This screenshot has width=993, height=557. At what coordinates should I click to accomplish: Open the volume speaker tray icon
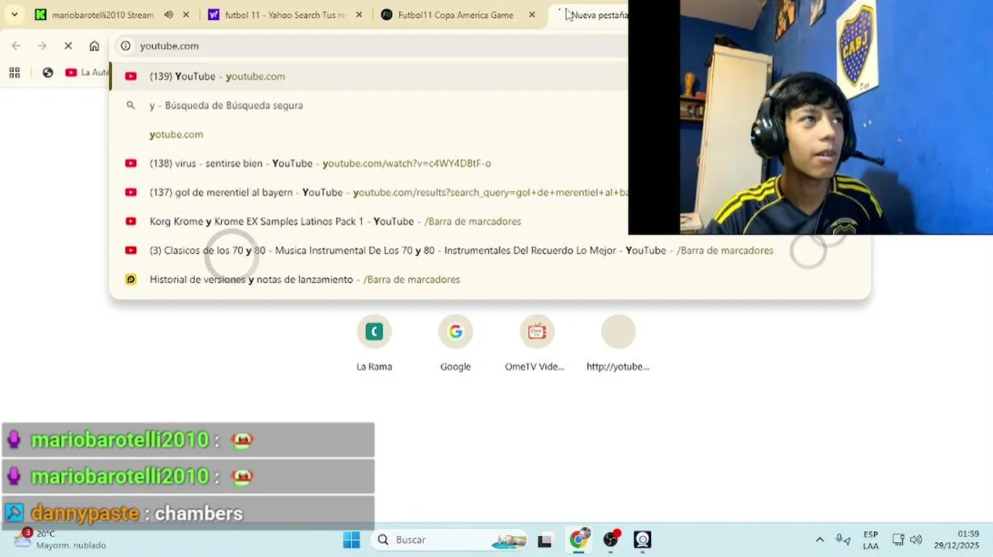pyautogui.click(x=916, y=540)
